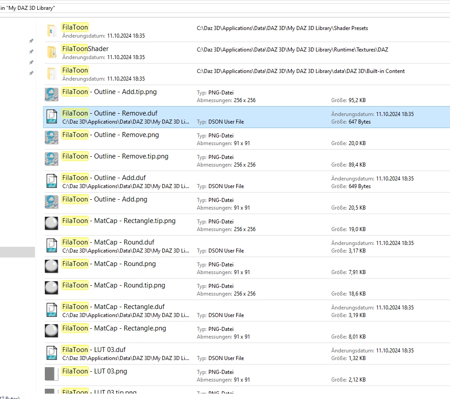Select thumbnail of FilaToon - MatCap - Round.png
Viewport: 450px width, 399px height.
52,267
